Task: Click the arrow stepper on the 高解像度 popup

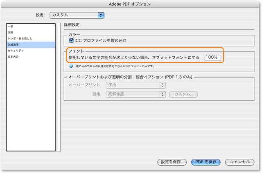Action: pyautogui.click(x=163, y=94)
